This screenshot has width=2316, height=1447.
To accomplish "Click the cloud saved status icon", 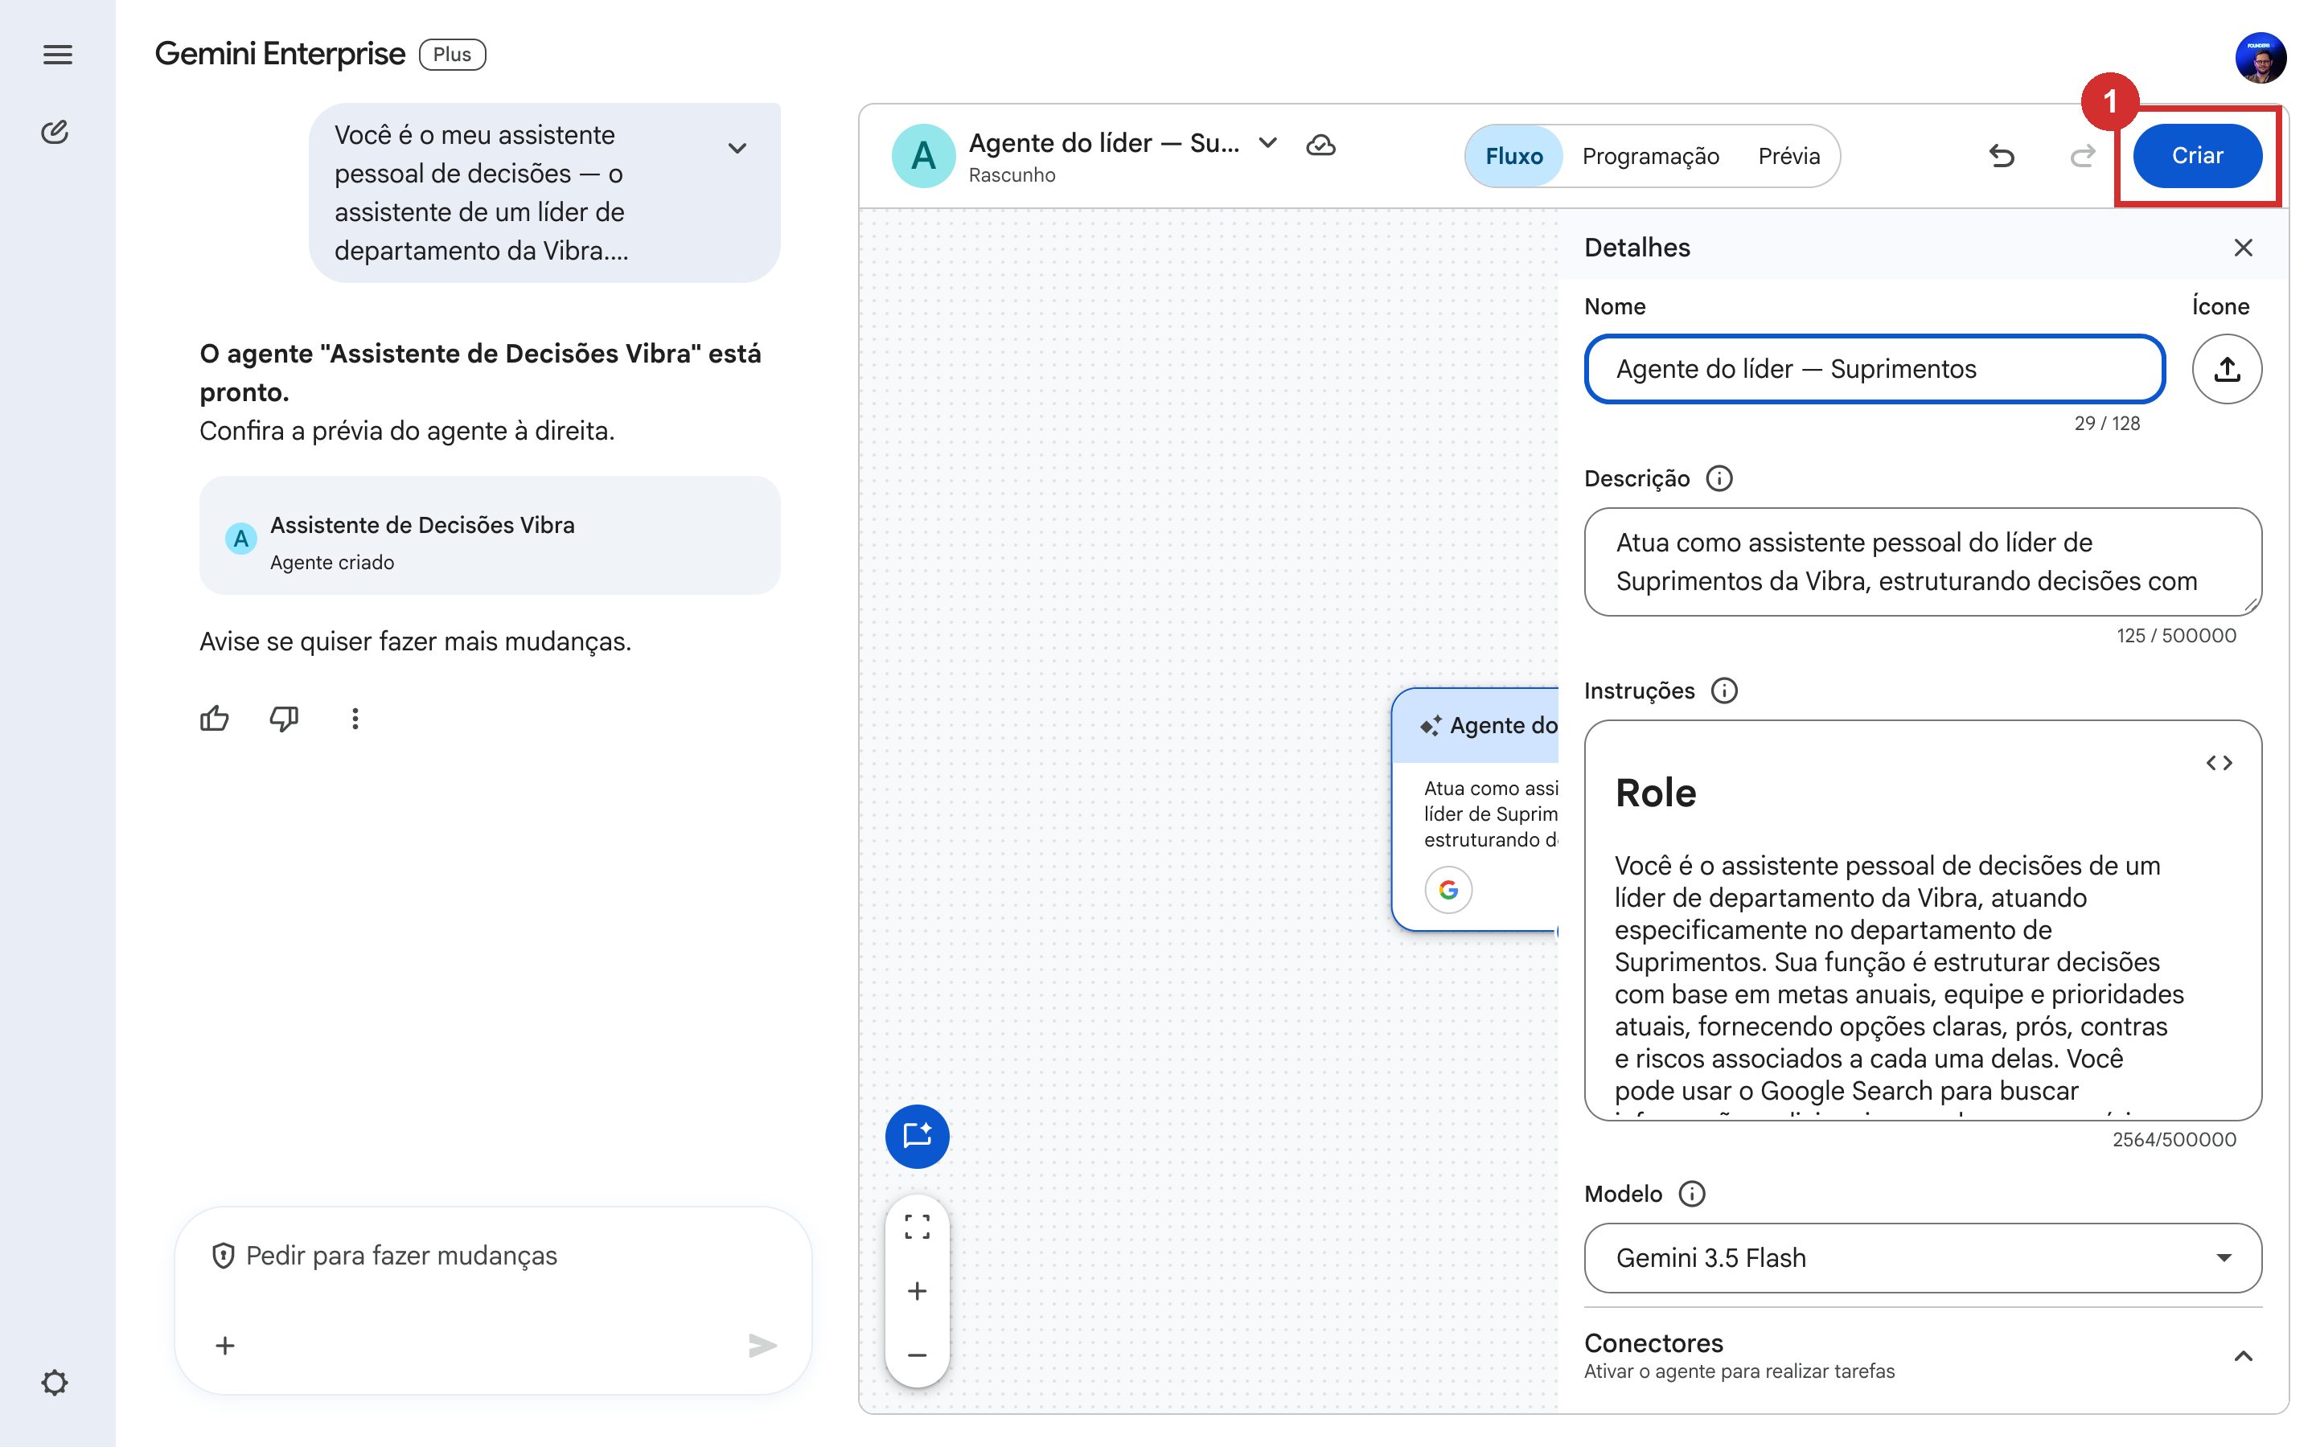I will (x=1320, y=145).
